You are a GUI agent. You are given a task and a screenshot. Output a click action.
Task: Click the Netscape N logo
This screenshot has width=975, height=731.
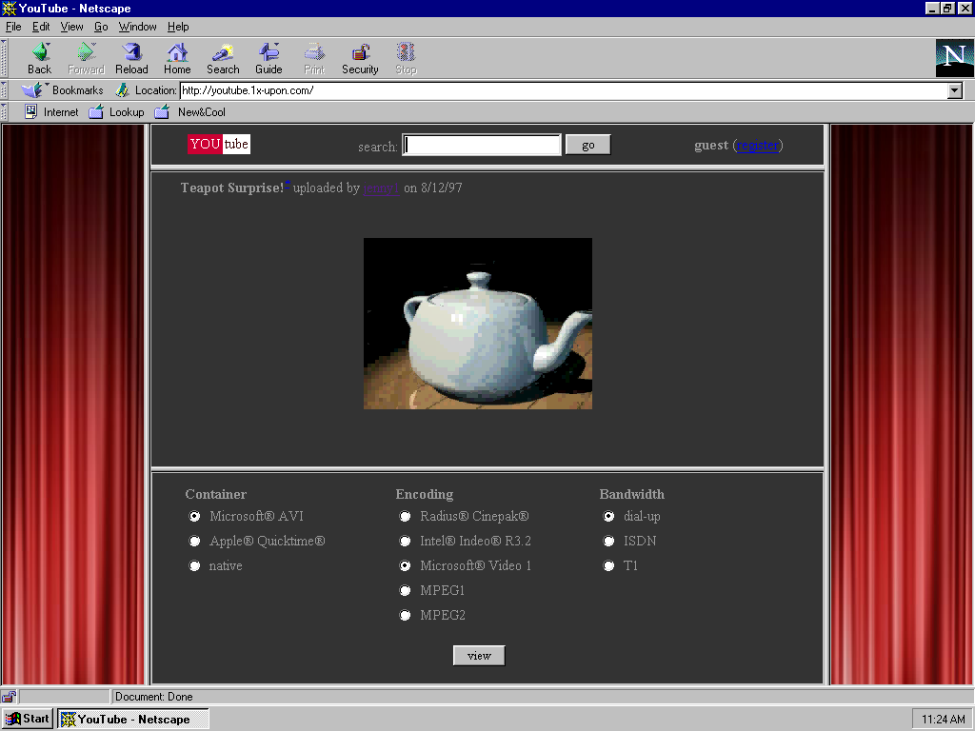[x=954, y=58]
